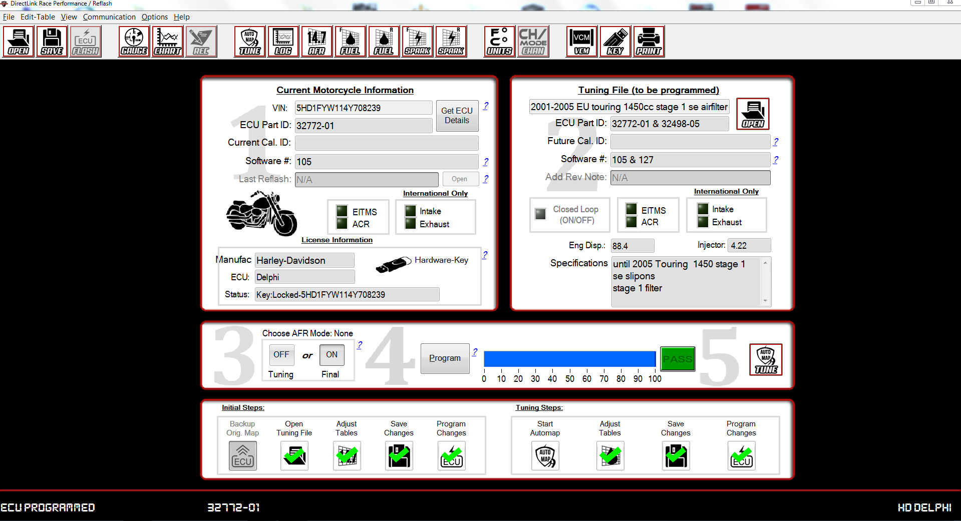Click OPEN icon in Tuning File panel

(x=753, y=114)
